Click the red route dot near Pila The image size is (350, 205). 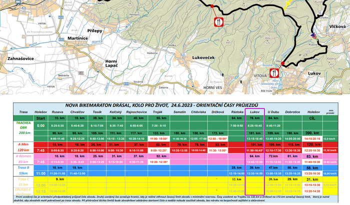[283, 64]
